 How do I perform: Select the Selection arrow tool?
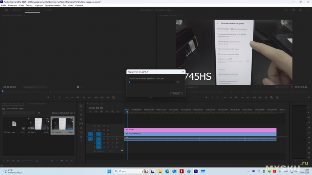[x=81, y=106]
